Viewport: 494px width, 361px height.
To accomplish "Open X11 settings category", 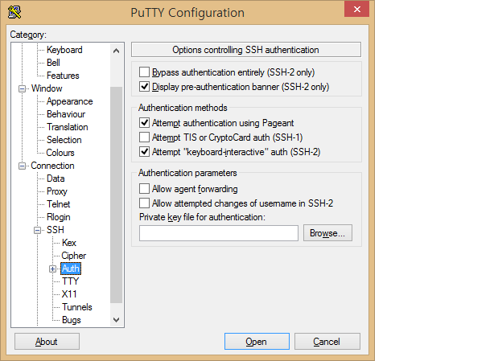I will [69, 294].
